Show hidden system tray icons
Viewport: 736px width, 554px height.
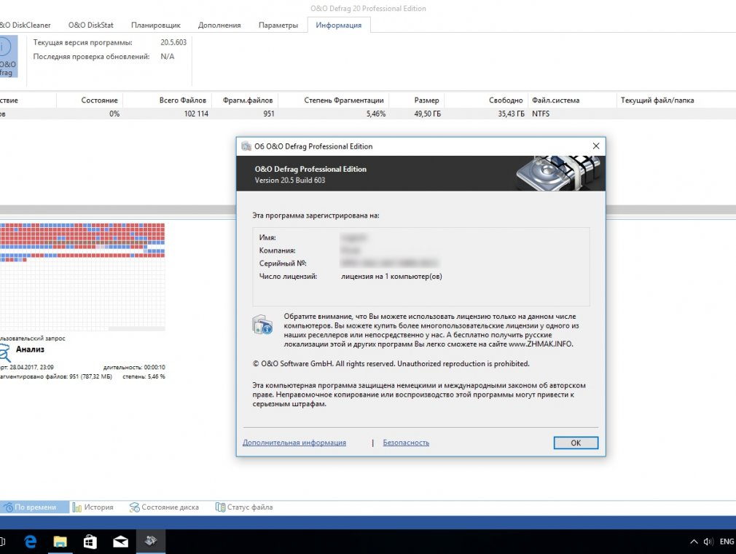click(694, 542)
